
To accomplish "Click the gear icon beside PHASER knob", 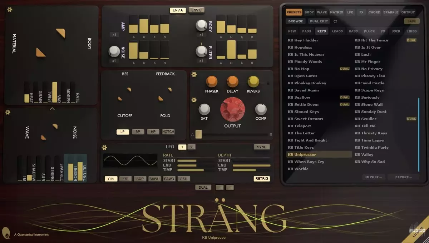I will 194,74.
